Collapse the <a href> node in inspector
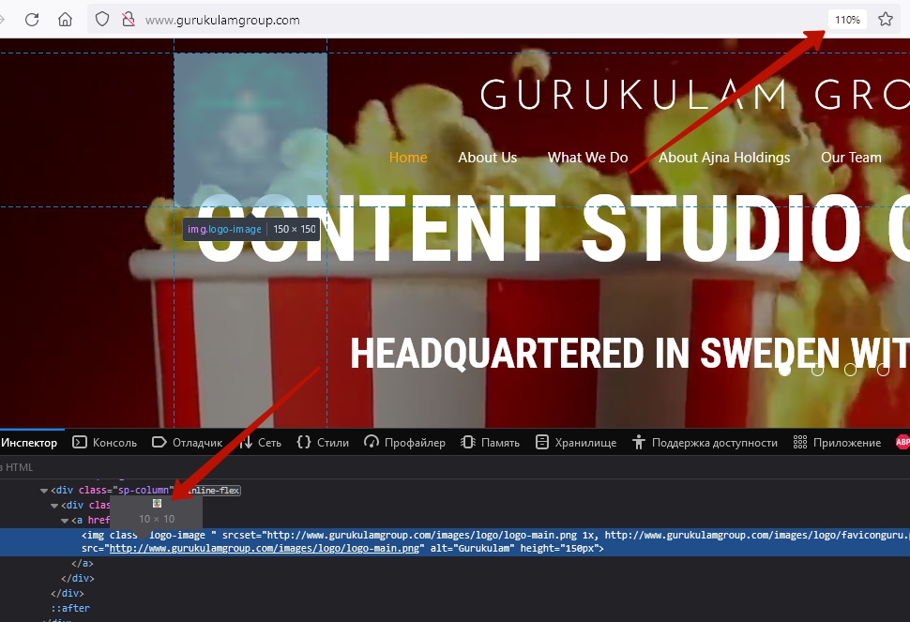This screenshot has width=910, height=622. 65,520
